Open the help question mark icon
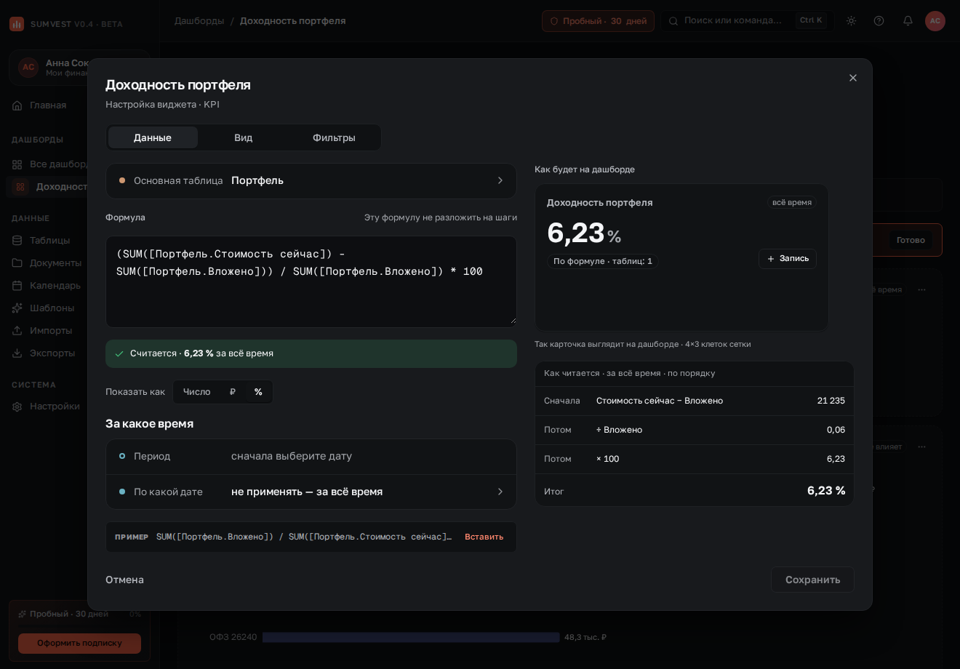Screen dimensions: 960x669 [879, 20]
